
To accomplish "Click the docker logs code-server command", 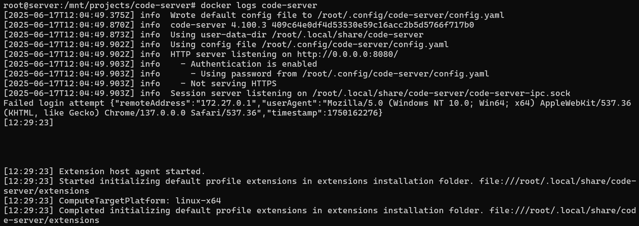I will [259, 5].
